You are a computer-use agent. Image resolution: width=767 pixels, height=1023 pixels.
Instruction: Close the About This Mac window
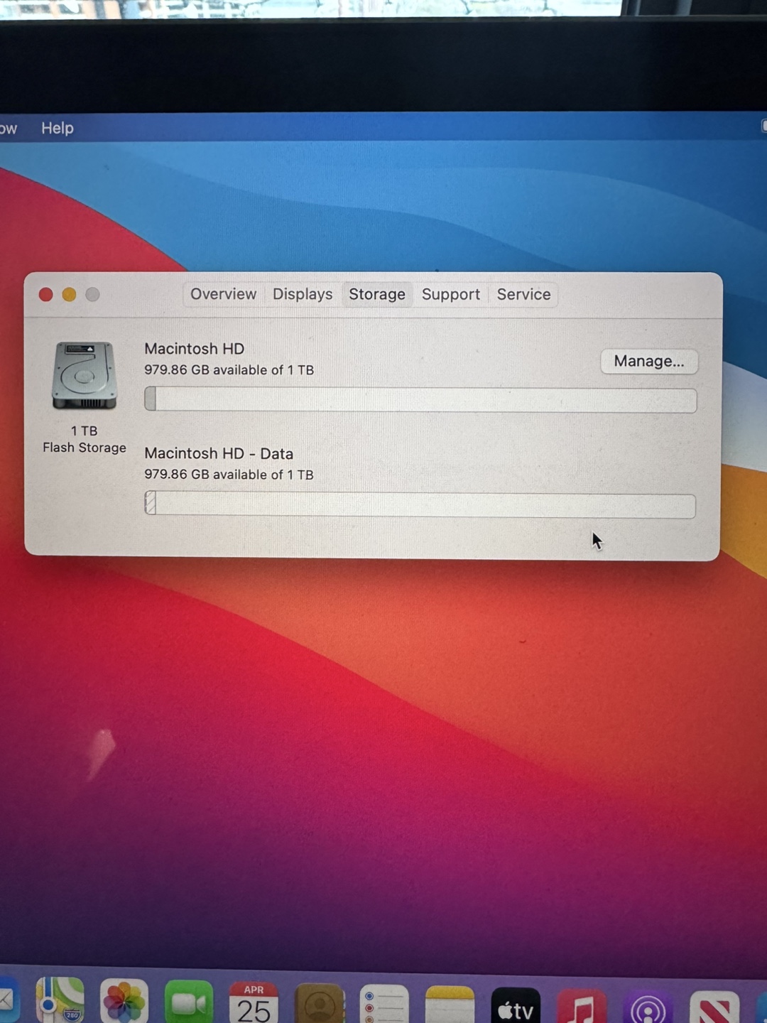click(x=46, y=294)
